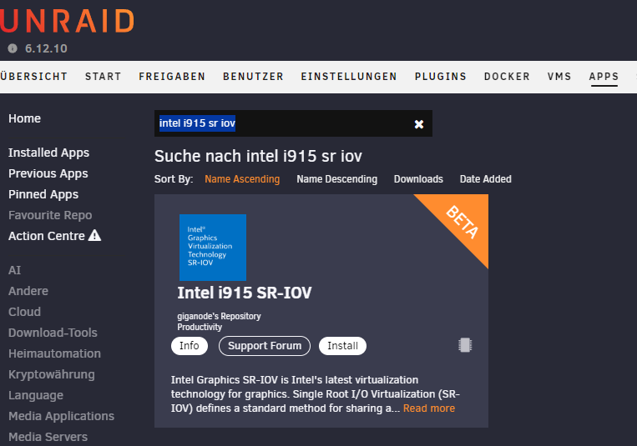Click the BETA corner ribbon
This screenshot has width=637, height=446.
(x=463, y=222)
